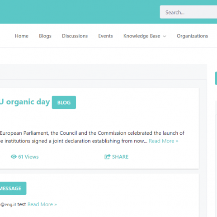Click the SHARE label
The image size is (217, 217).
[120, 157]
